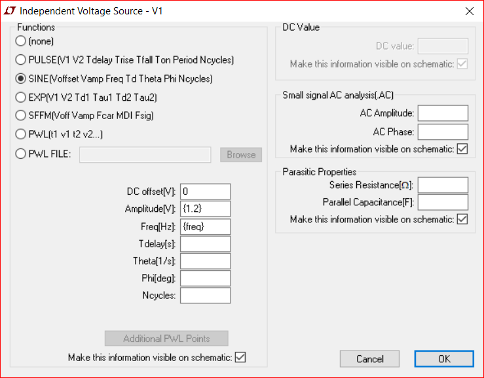Click the LTspice logo icon in title bar

coord(10,11)
